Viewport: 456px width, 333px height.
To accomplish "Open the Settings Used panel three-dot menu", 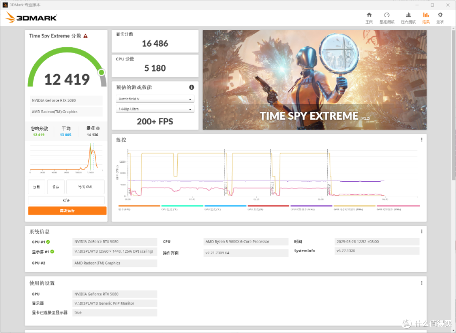I will [421, 283].
